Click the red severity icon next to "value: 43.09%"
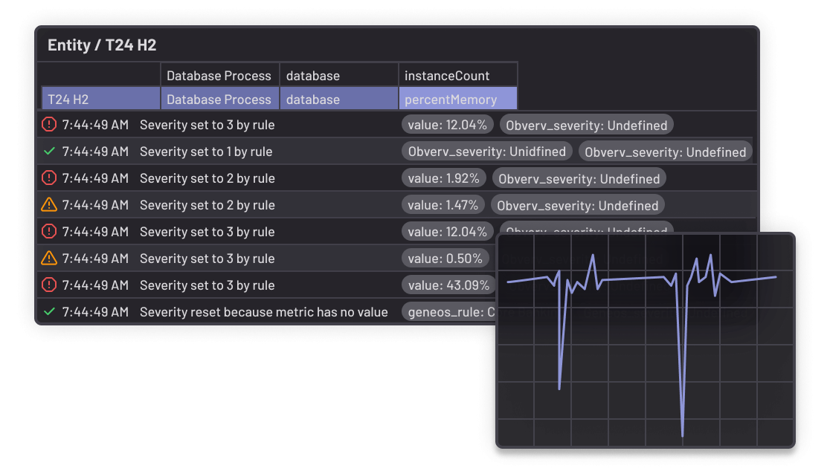This screenshot has height=474, width=830. pyautogui.click(x=49, y=285)
